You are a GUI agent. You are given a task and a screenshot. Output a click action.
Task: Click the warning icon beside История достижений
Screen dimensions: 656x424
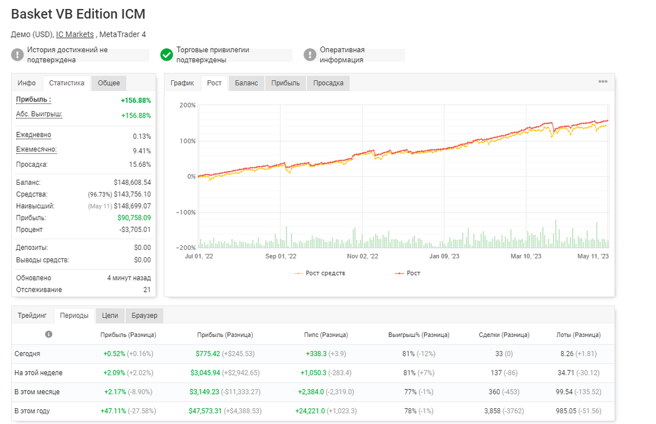17,55
